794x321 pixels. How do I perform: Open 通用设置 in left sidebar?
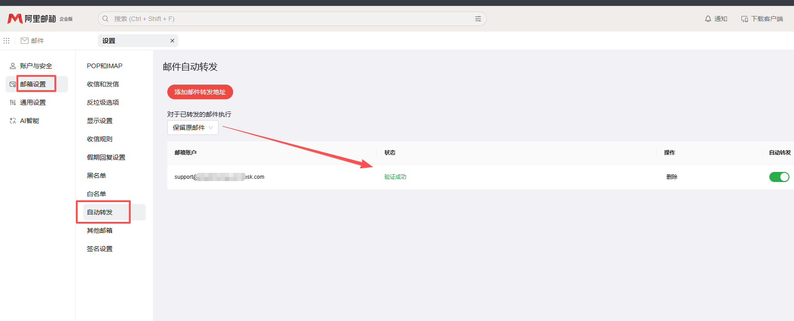(x=33, y=102)
